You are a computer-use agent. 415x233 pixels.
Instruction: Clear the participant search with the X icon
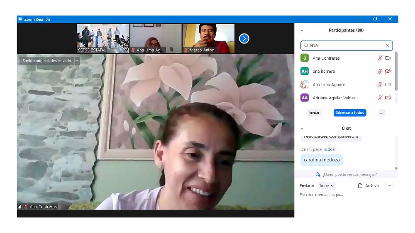(388, 46)
